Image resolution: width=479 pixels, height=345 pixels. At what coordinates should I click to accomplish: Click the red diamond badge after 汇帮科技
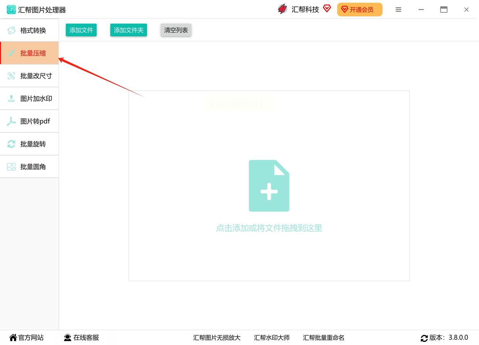[x=327, y=8]
